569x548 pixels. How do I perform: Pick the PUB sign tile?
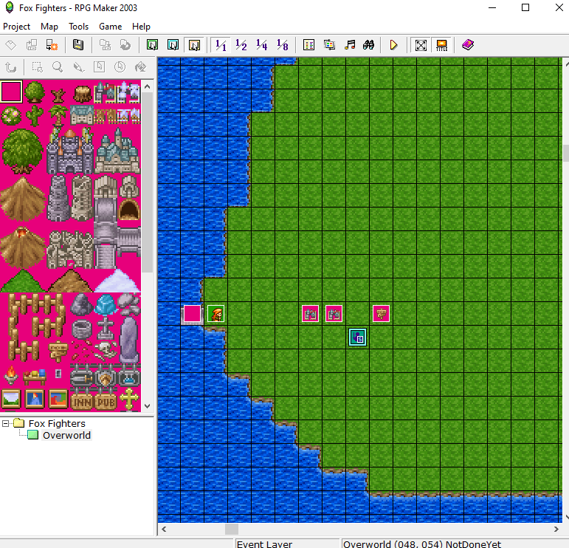[x=106, y=402]
